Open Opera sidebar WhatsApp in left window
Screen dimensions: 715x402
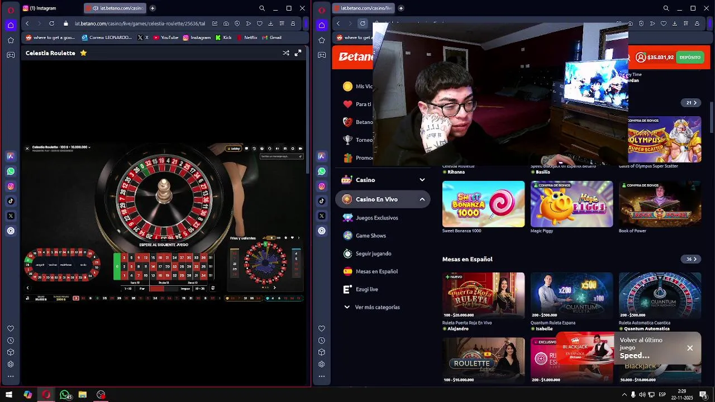pos(11,171)
